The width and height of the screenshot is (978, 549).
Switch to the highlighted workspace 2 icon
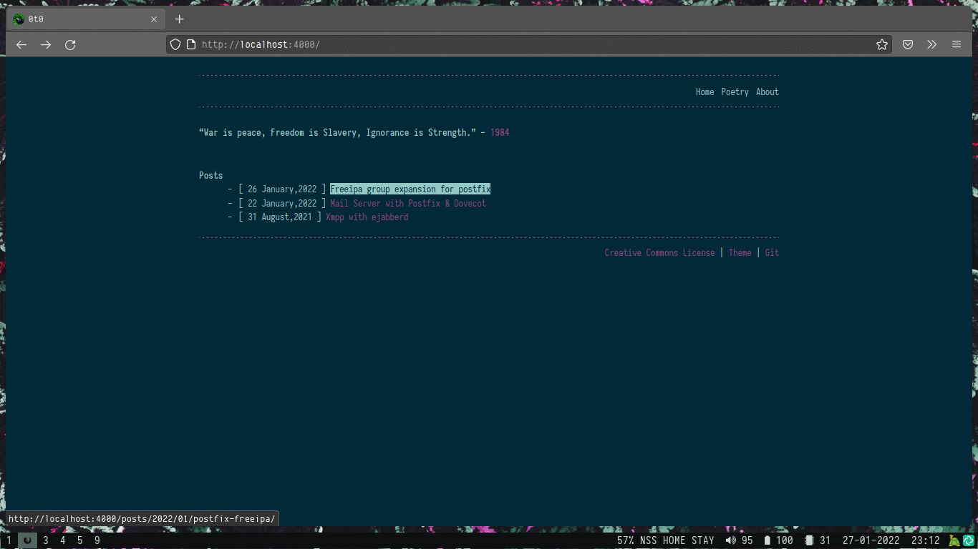tap(27, 540)
